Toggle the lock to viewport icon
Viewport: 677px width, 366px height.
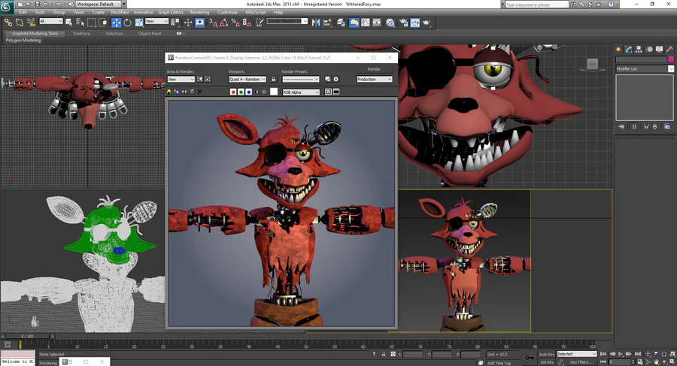coord(273,79)
